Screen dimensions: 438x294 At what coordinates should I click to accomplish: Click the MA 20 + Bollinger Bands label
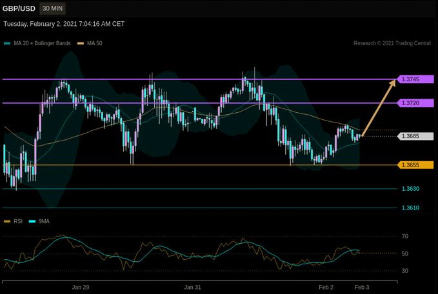pyautogui.click(x=42, y=43)
